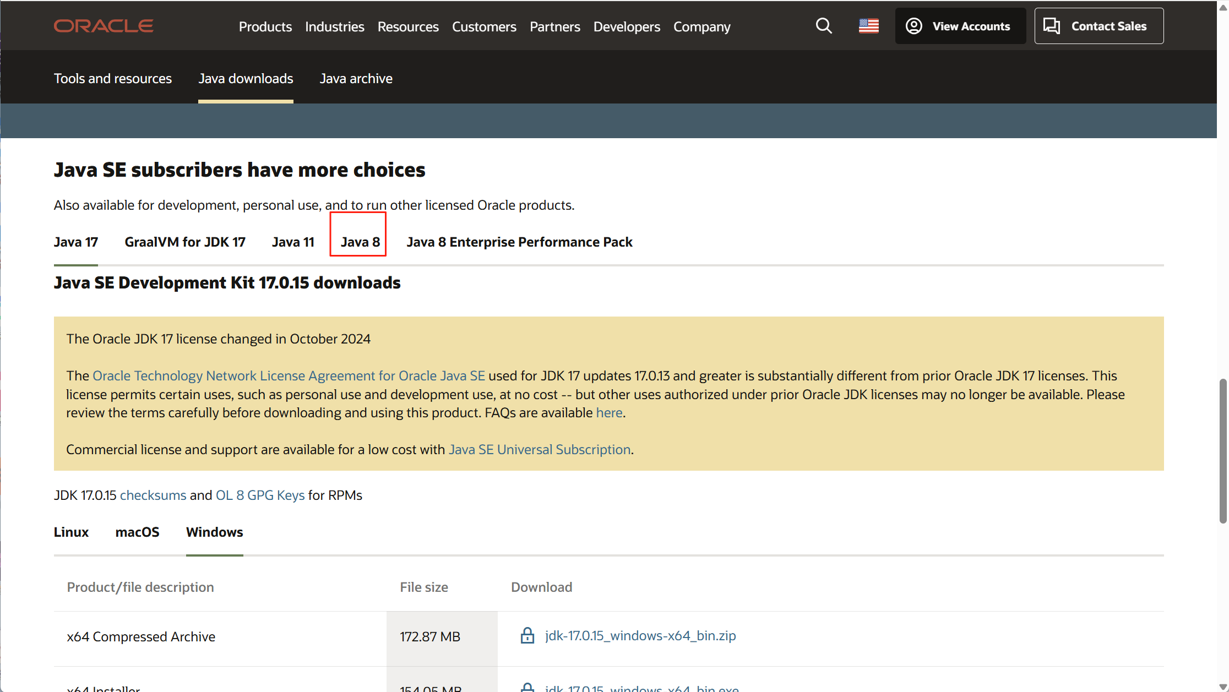Go to Tools and resources tab
The height and width of the screenshot is (692, 1229).
tap(113, 78)
